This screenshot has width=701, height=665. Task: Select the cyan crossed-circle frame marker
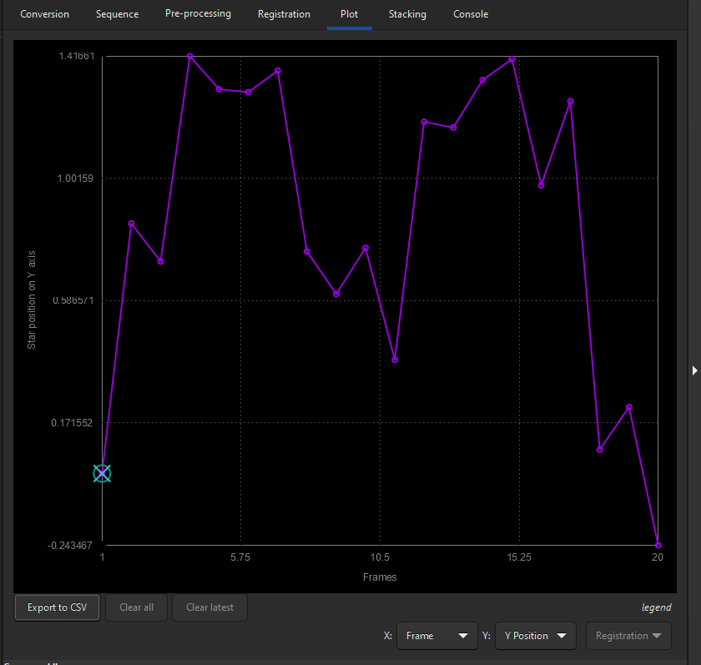102,474
